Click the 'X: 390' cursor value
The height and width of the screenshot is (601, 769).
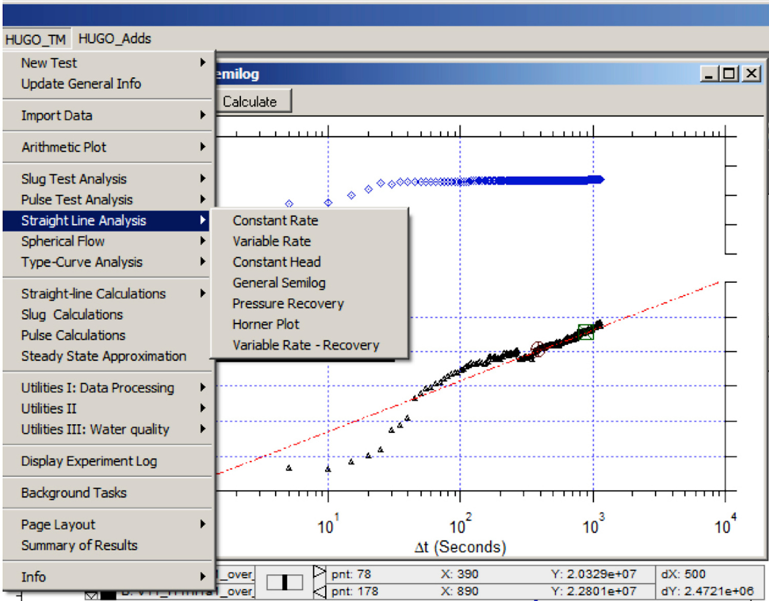[x=459, y=574]
